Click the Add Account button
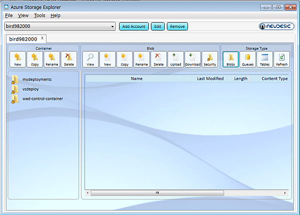 134,26
